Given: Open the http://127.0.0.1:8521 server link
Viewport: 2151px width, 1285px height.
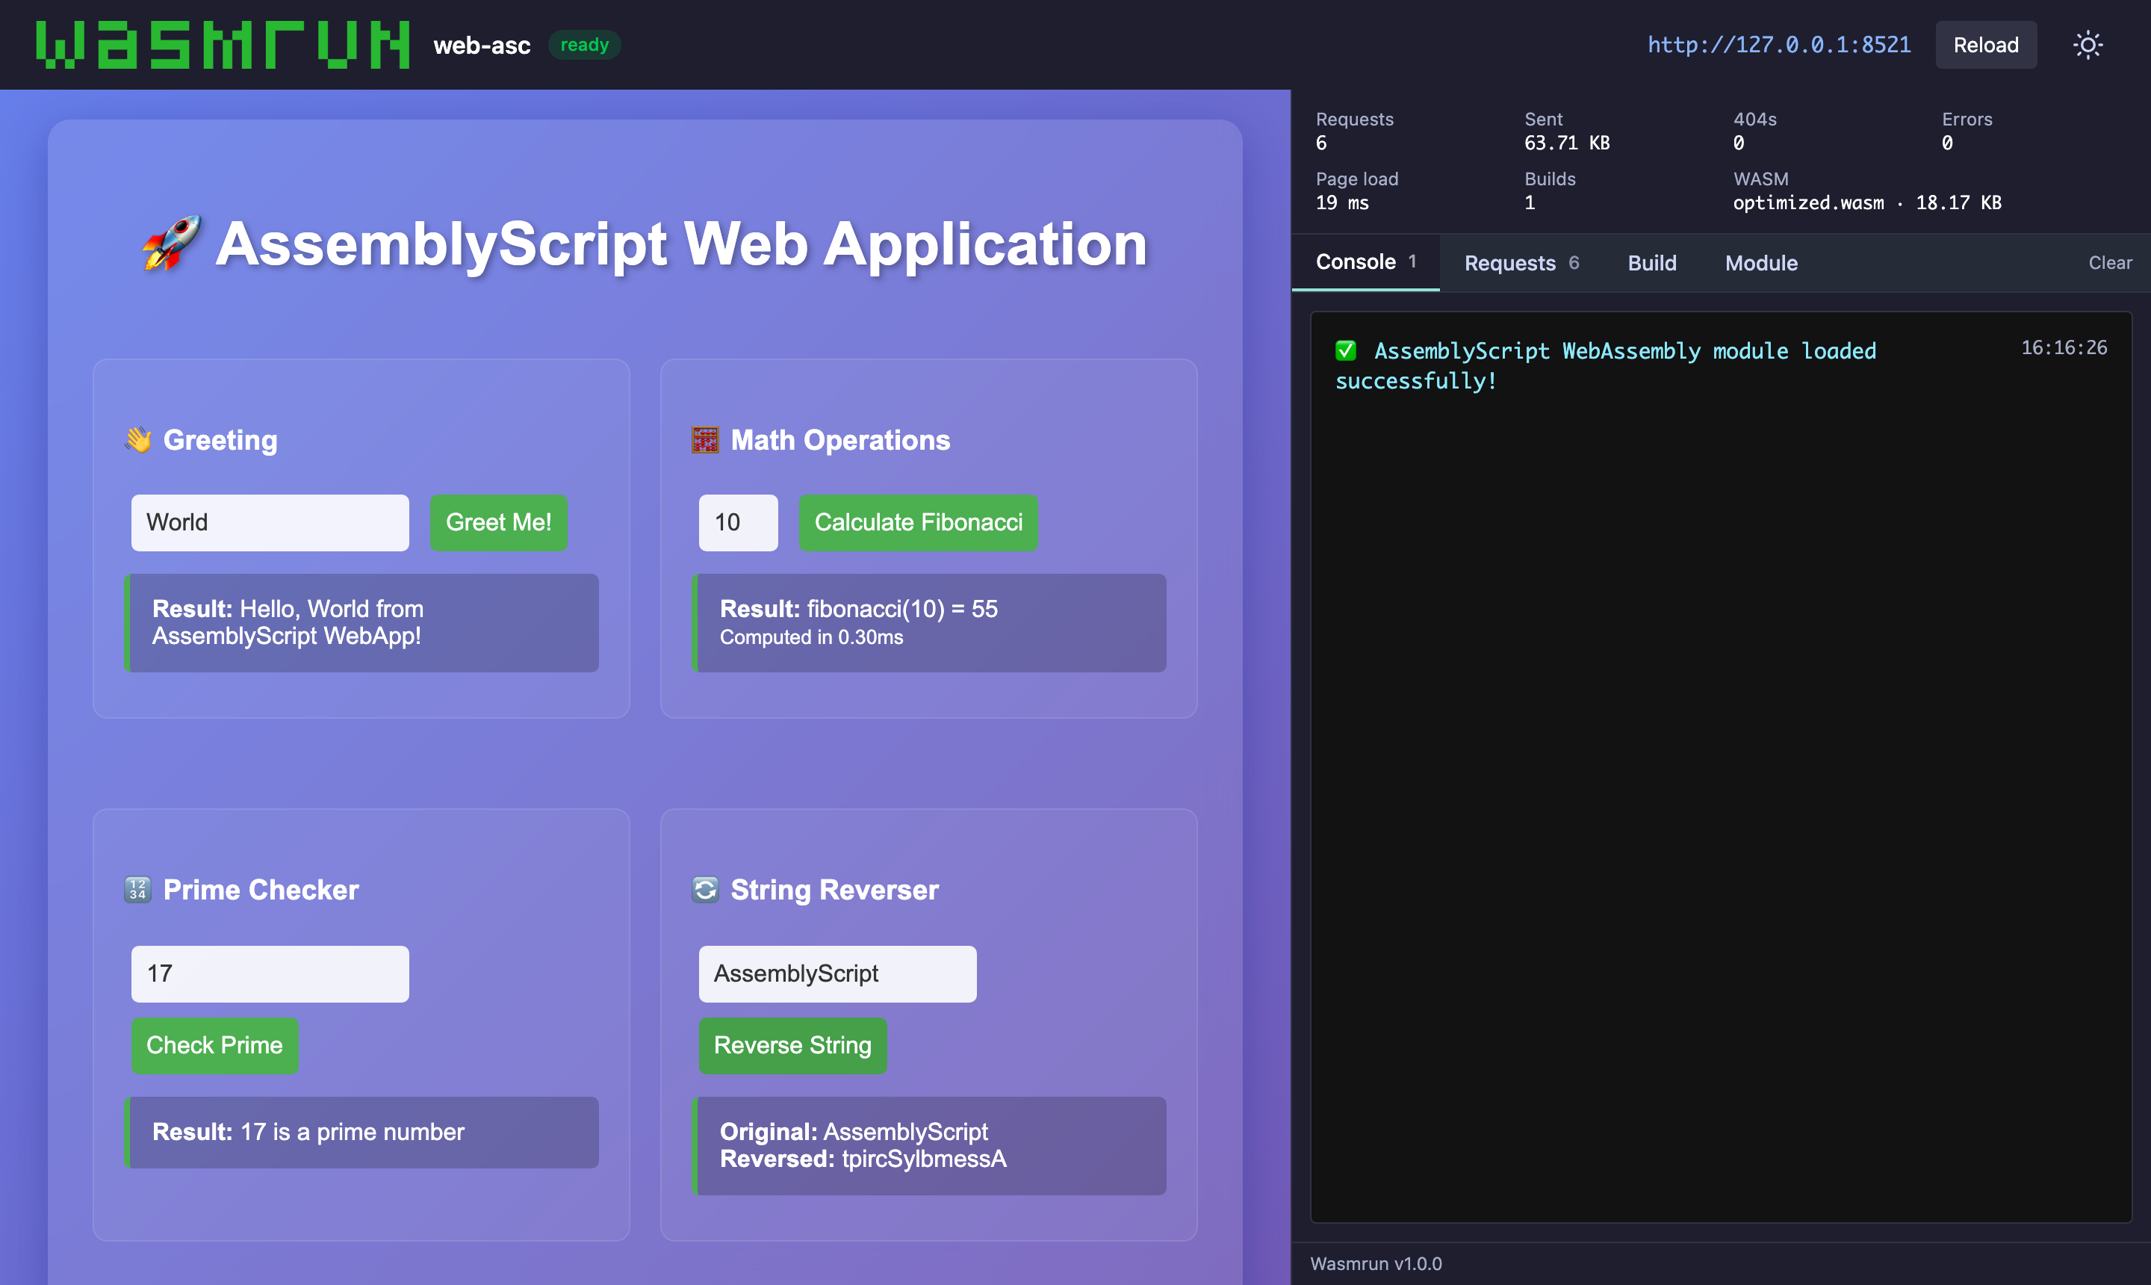Looking at the screenshot, I should click(x=1779, y=45).
